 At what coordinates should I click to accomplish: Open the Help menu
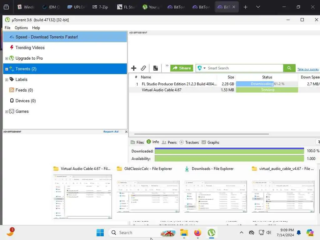coord(36,28)
